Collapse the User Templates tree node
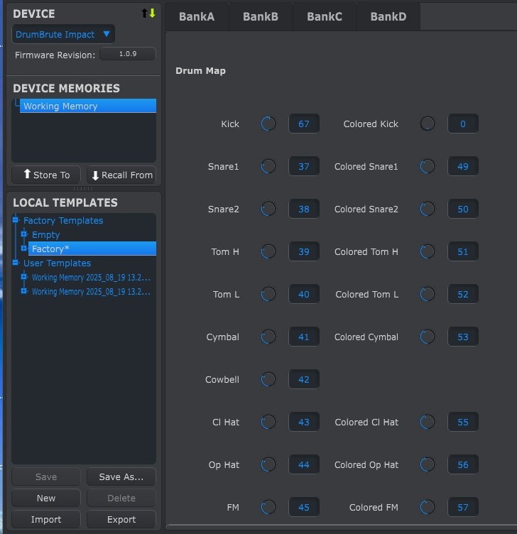Viewport: 517px width, 534px height. (16, 263)
